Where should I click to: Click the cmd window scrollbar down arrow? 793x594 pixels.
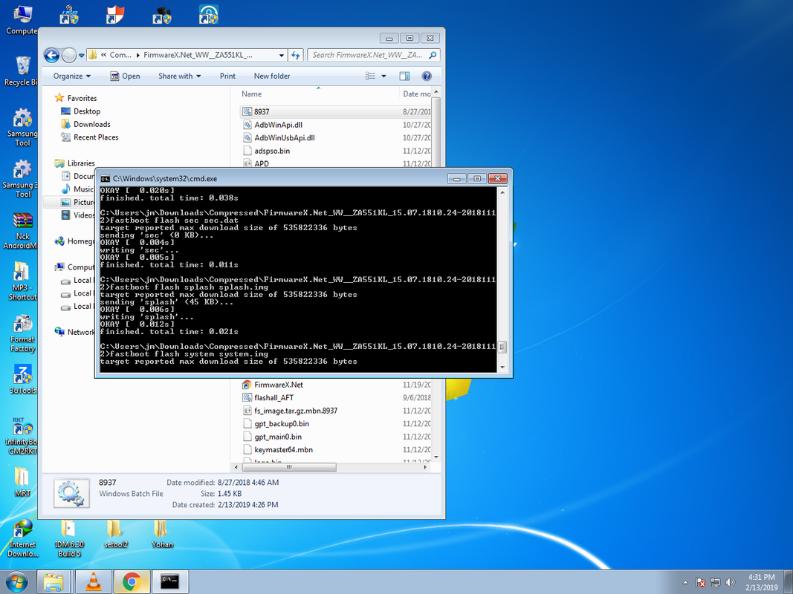(502, 368)
